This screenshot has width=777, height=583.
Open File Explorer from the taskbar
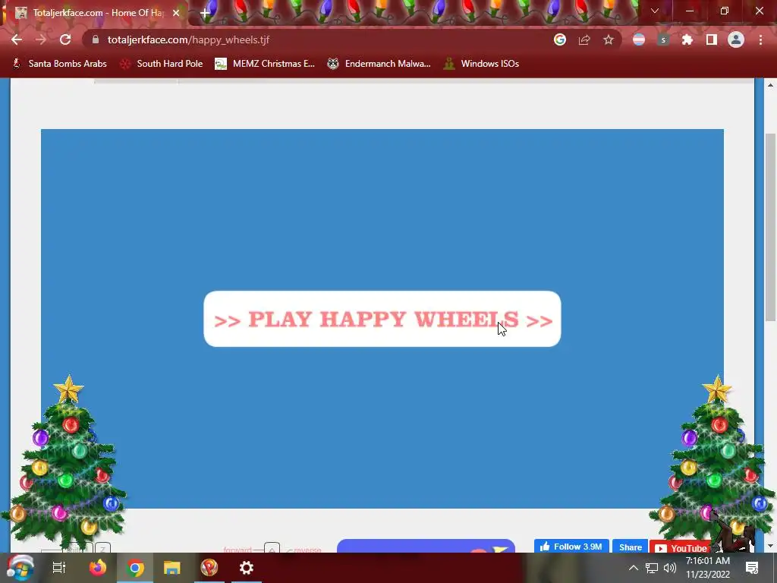coord(172,568)
